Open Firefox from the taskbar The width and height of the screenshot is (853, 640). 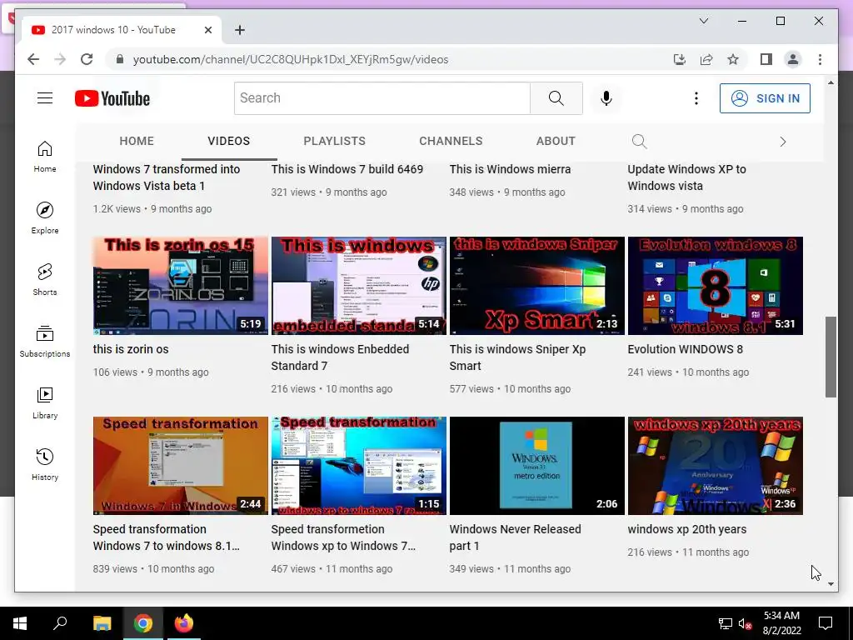tap(183, 623)
